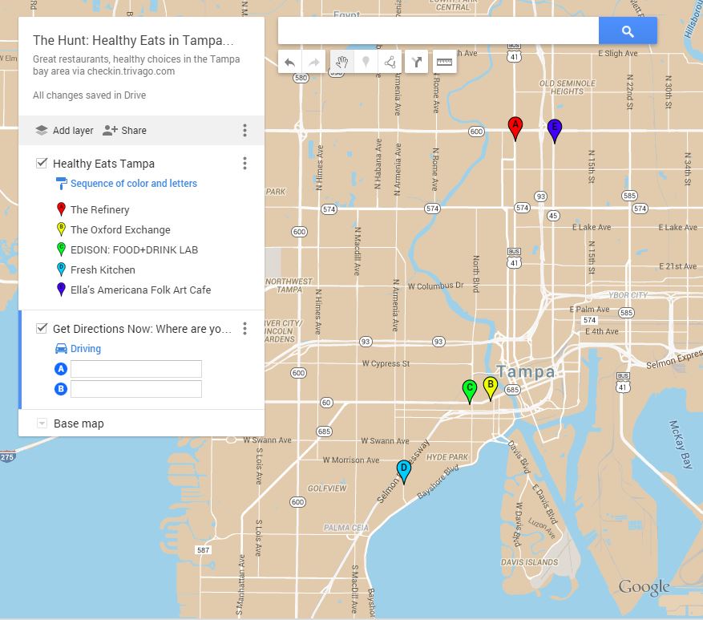Click the Palma Ceia neighborhood label

[x=346, y=528]
